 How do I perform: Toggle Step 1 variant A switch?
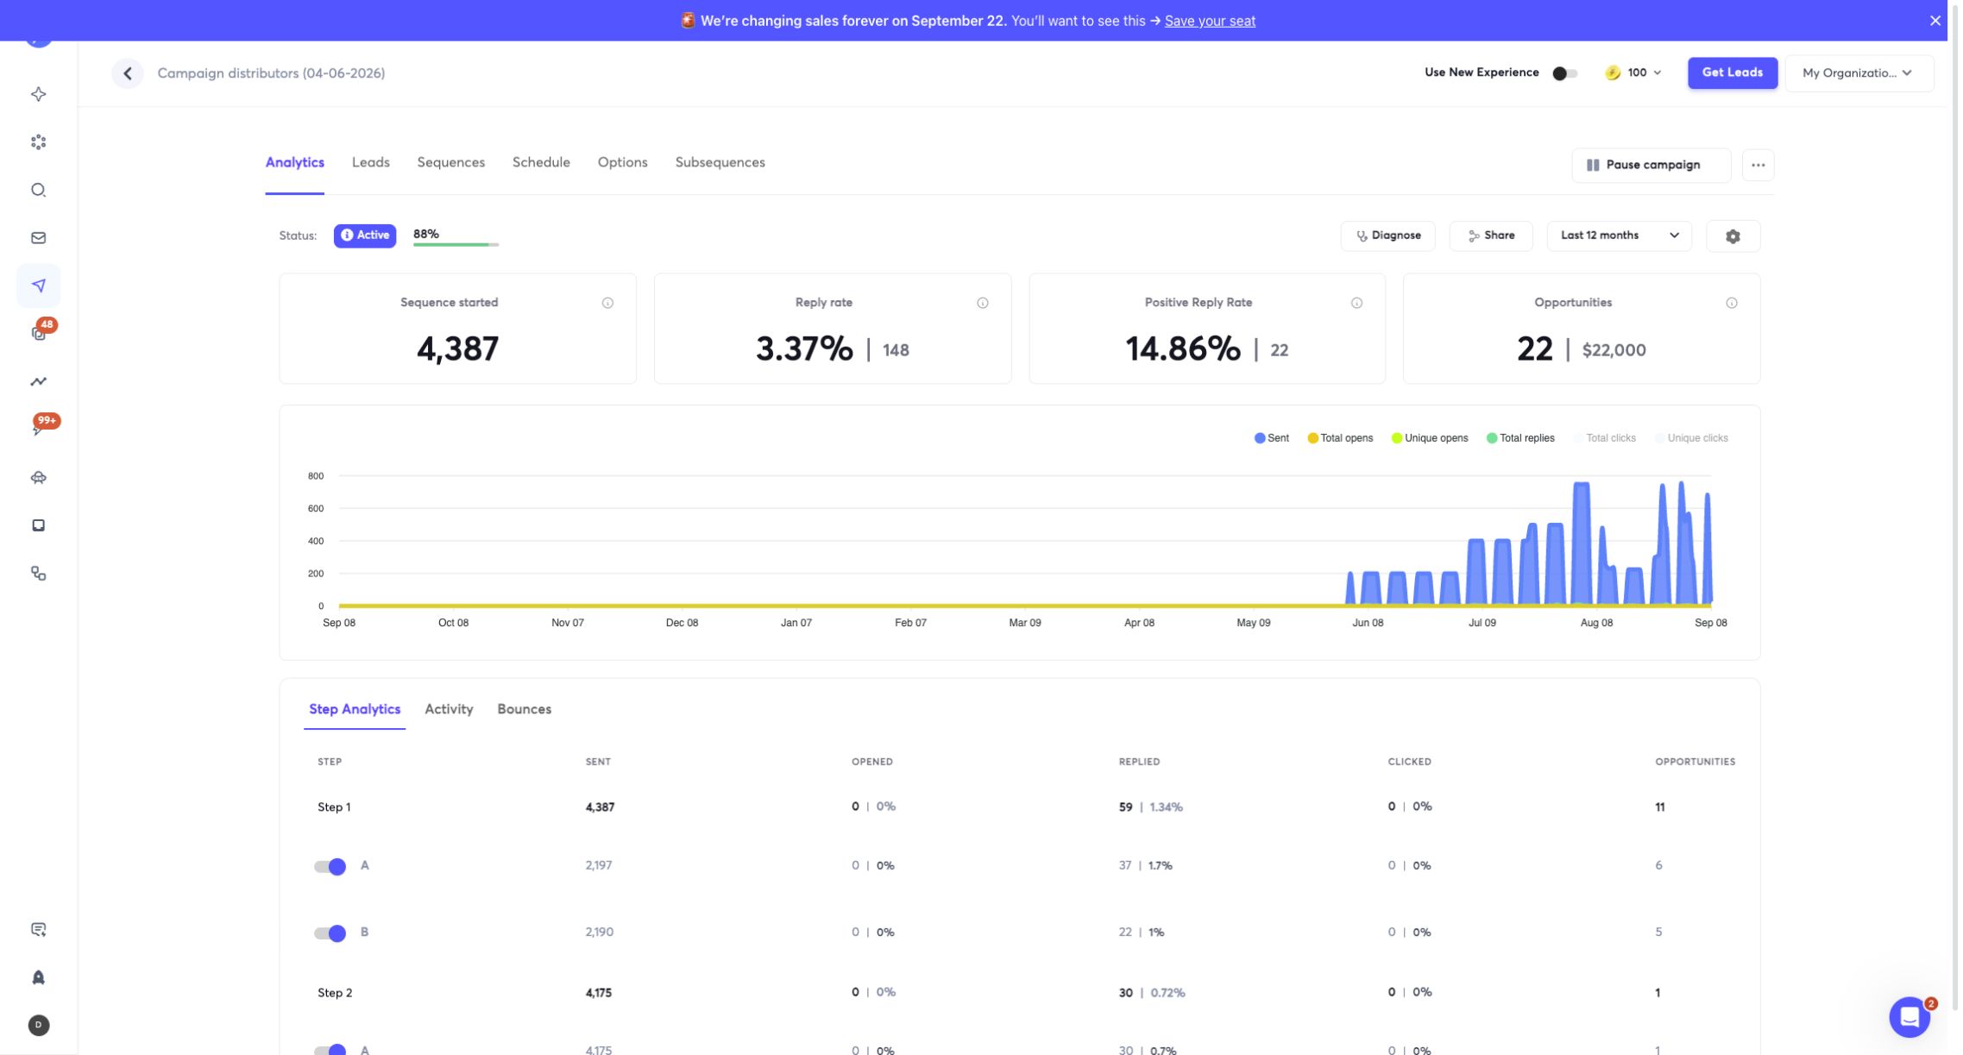(x=330, y=866)
